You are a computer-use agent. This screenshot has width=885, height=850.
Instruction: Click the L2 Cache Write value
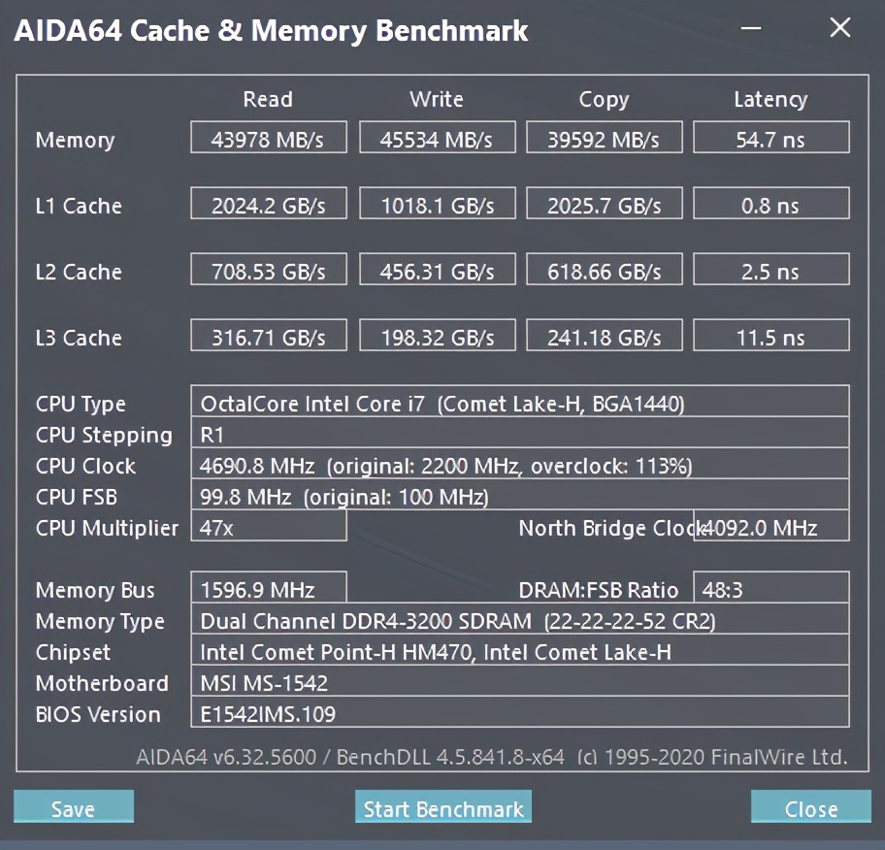tap(436, 271)
